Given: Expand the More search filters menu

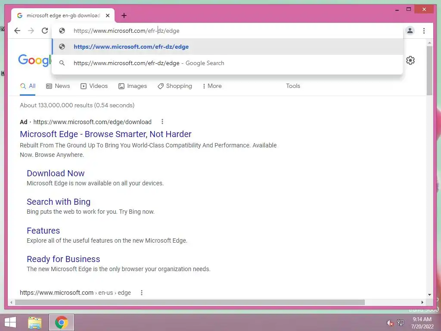Looking at the screenshot, I should click(x=212, y=86).
